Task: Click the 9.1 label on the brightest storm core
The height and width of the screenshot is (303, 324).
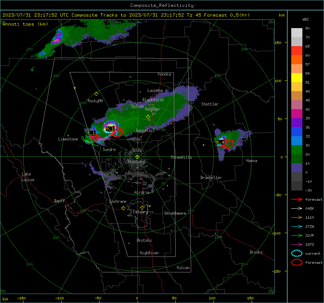Action: 110,129
